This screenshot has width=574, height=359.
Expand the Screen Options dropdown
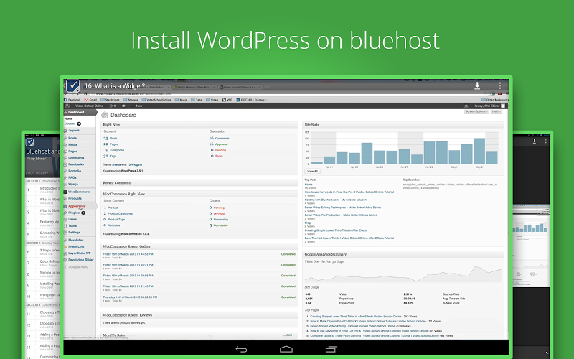point(476,111)
